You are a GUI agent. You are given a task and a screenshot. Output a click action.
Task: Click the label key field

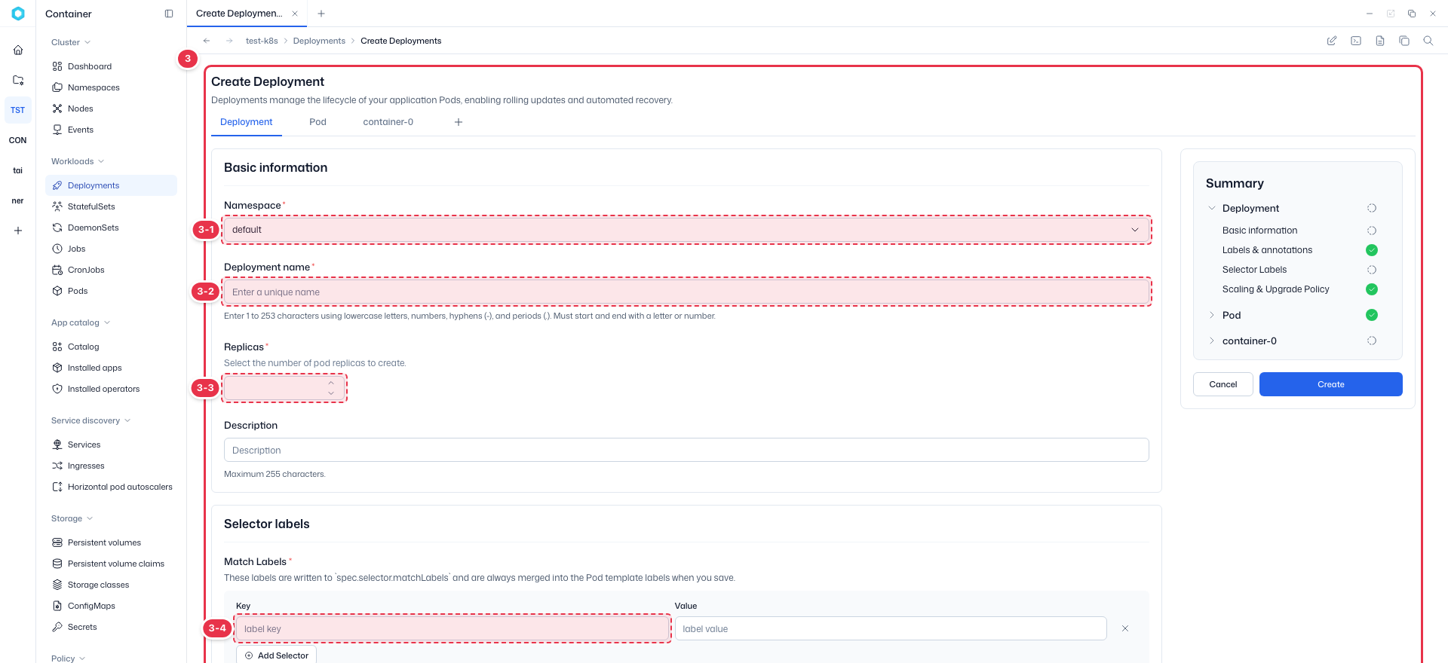452,628
